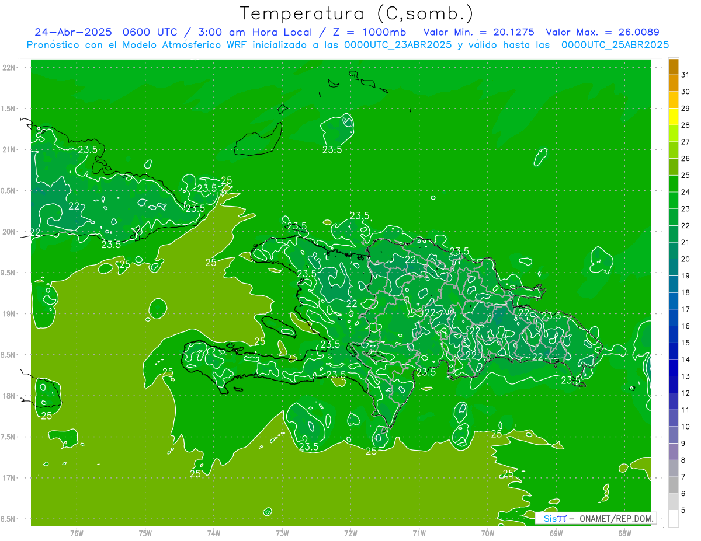701x541 pixels.
Task: Click the '76W' longitude axis label
Action: [x=77, y=534]
